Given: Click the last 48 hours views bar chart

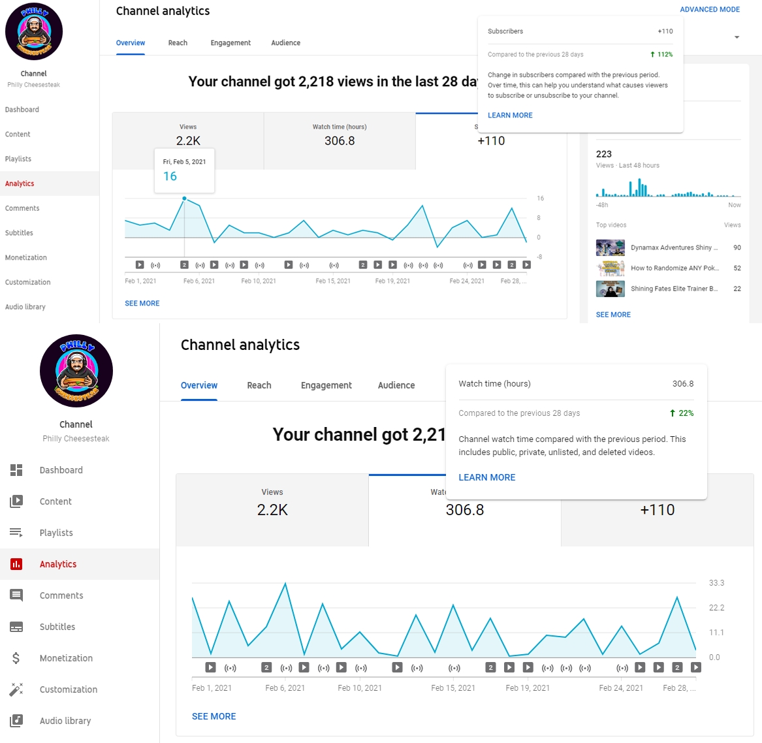Looking at the screenshot, I should tap(668, 187).
